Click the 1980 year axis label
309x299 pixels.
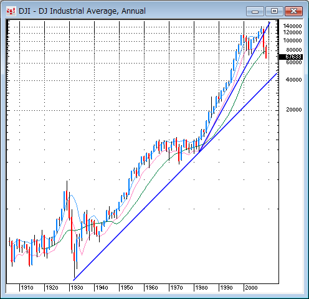coord(201,288)
